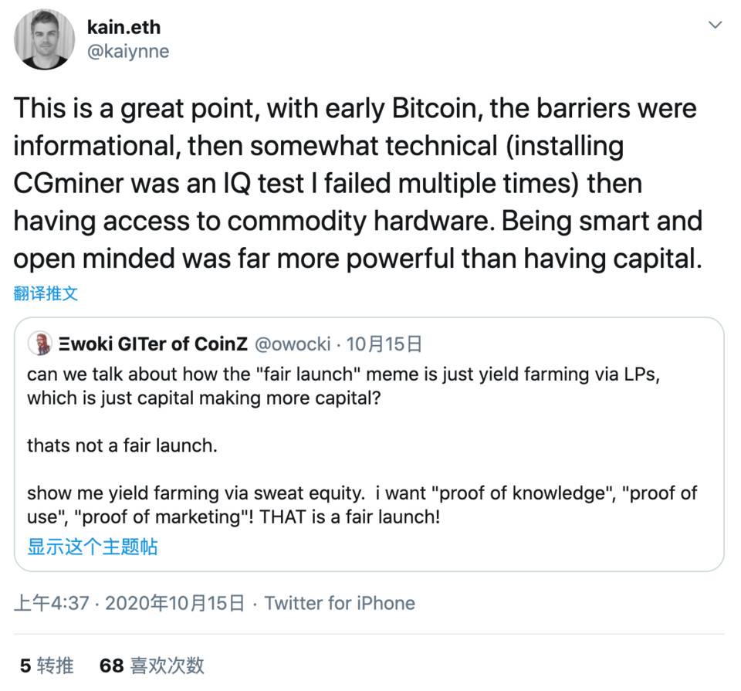
Task: Expand the tweet options chevron
Action: [715, 25]
